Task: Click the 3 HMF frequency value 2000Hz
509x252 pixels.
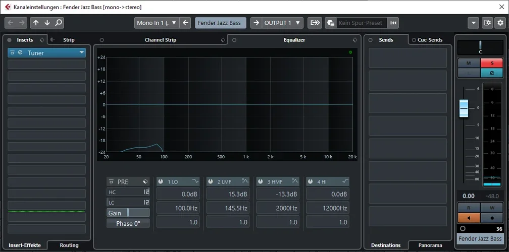Action: point(278,208)
